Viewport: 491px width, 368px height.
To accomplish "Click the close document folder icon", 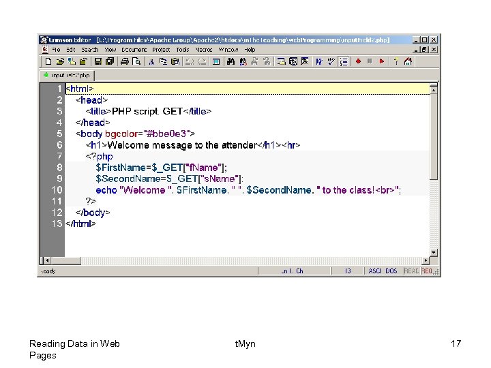I will [83, 61].
